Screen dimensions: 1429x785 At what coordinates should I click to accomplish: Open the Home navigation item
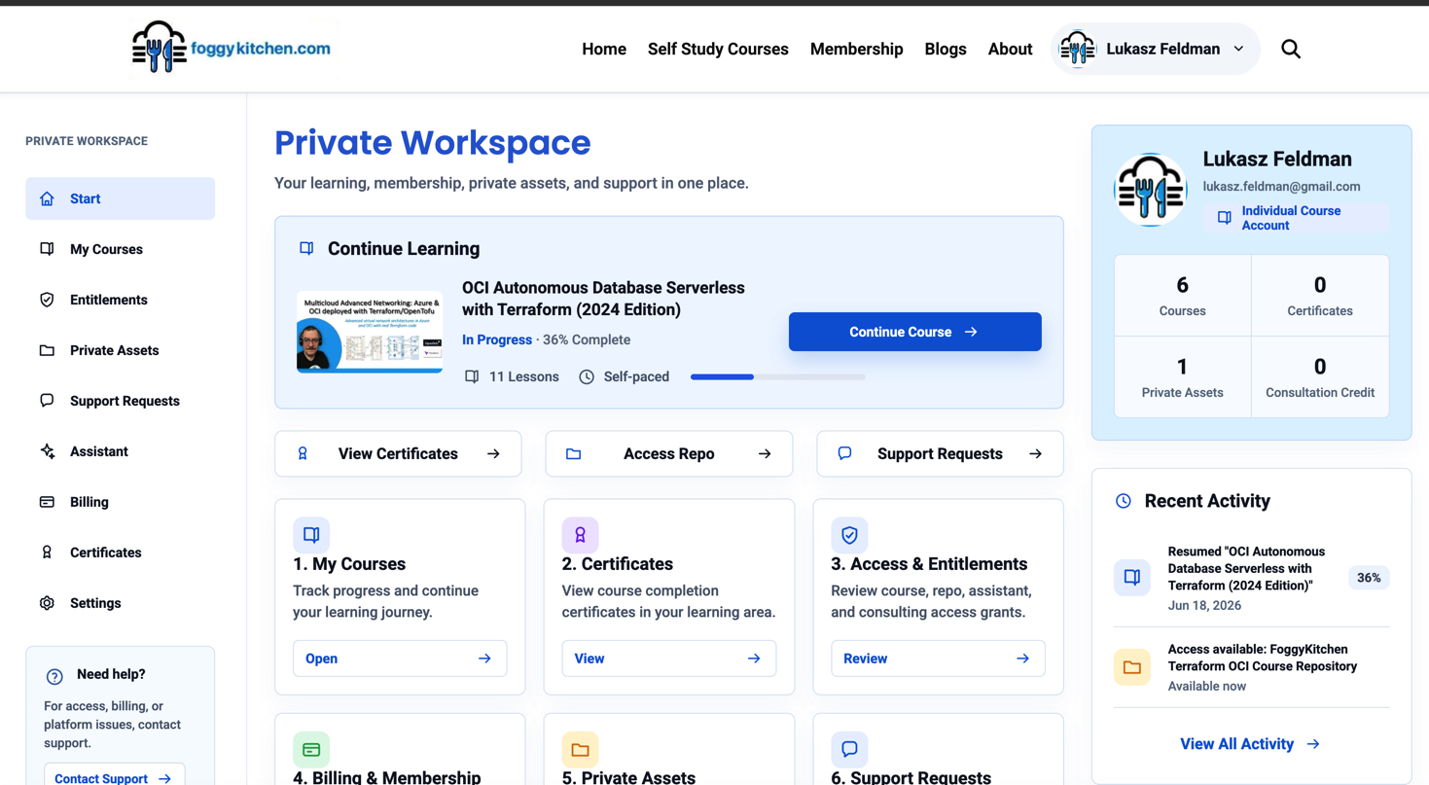[604, 49]
